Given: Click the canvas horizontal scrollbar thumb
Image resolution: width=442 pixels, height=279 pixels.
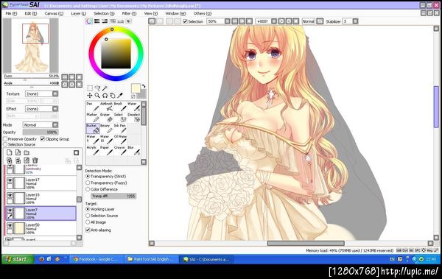Looking at the screenshot, I should 306,243.
